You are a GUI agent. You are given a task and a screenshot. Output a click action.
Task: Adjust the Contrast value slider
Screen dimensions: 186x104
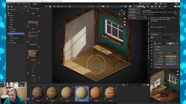pyautogui.click(x=171, y=59)
